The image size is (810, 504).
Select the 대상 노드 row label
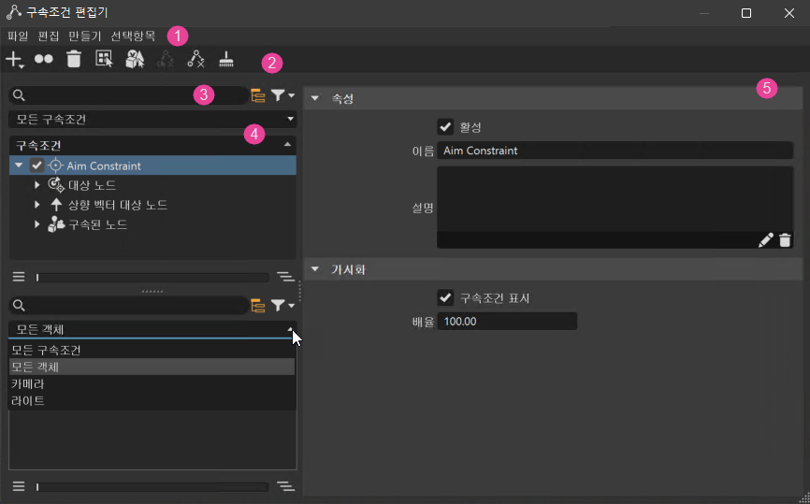click(93, 185)
